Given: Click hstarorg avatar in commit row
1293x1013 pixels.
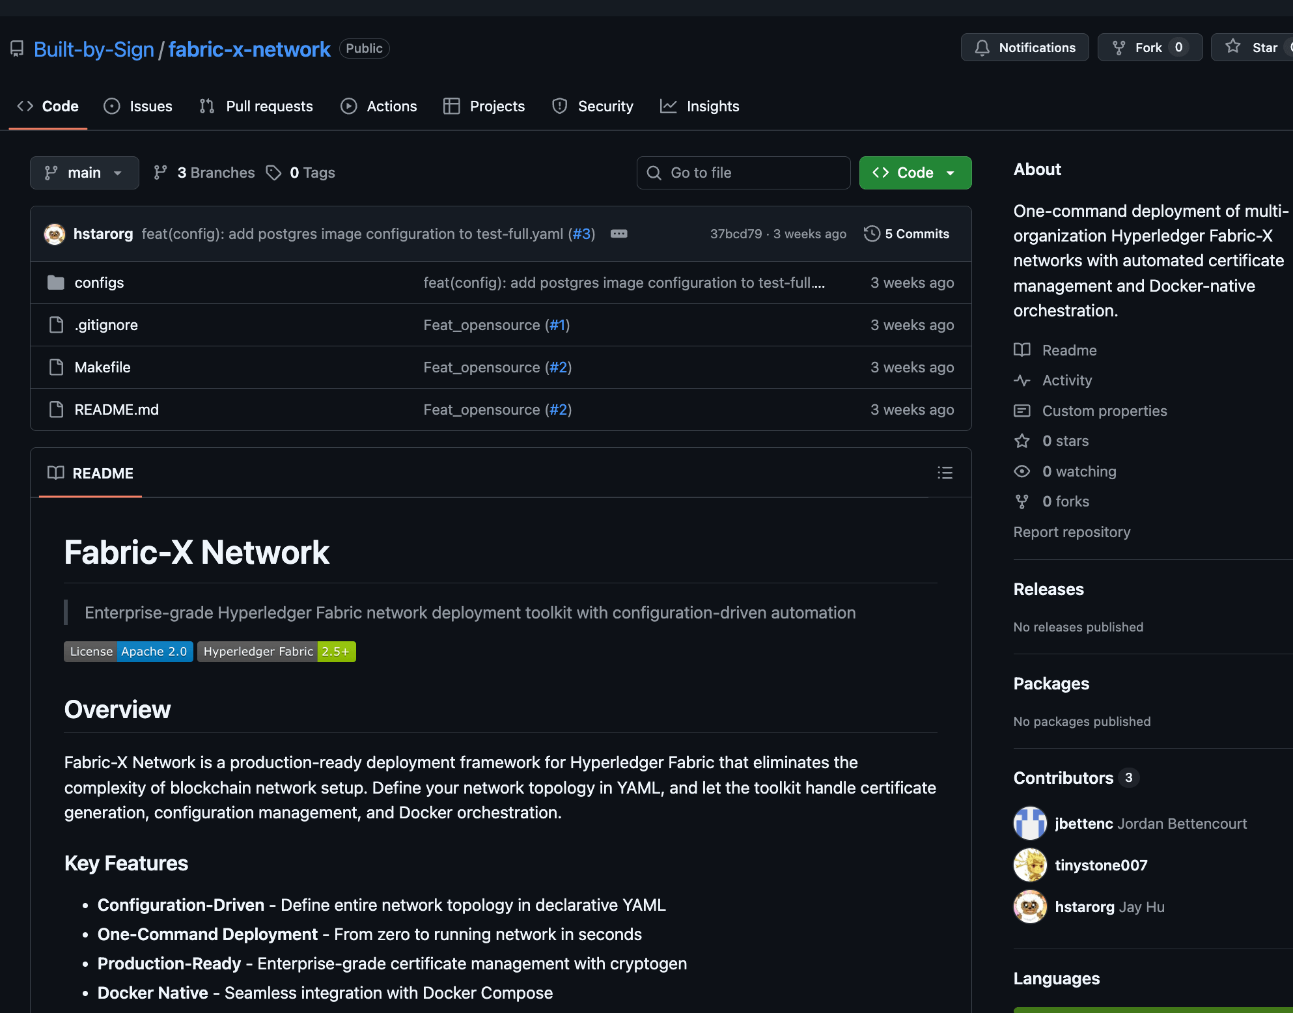Looking at the screenshot, I should [55, 234].
